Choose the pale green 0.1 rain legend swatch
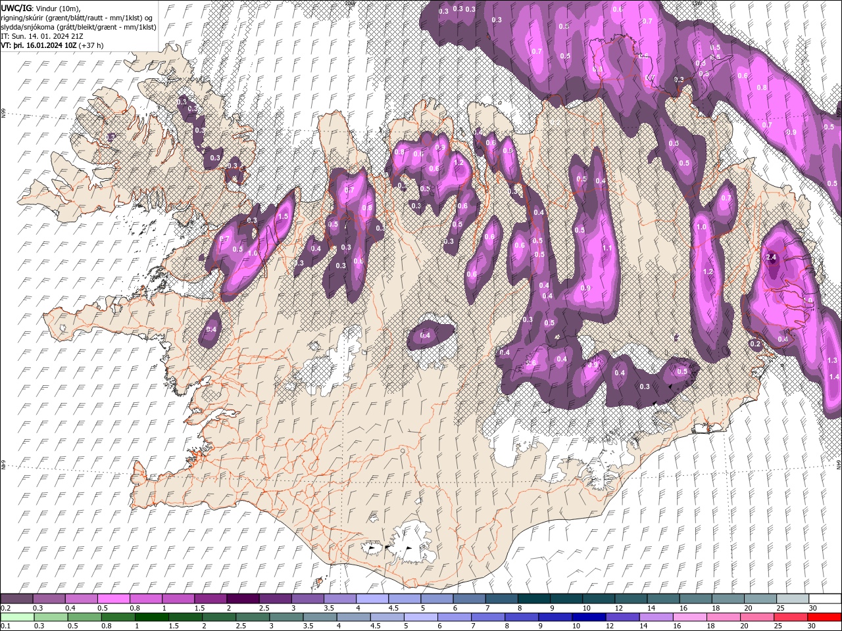Viewport: 842px width, 631px height. point(17,617)
